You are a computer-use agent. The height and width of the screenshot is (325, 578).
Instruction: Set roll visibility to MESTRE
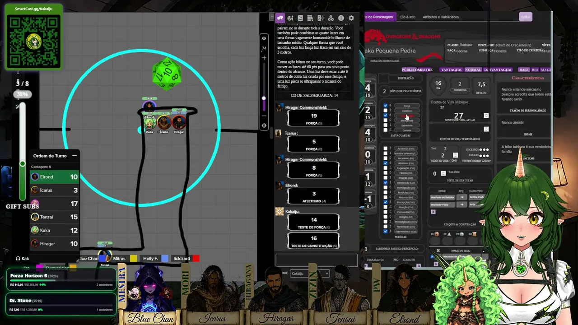pos(425,70)
